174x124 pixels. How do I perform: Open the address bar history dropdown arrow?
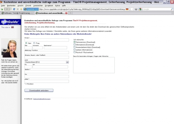tap(132, 9)
